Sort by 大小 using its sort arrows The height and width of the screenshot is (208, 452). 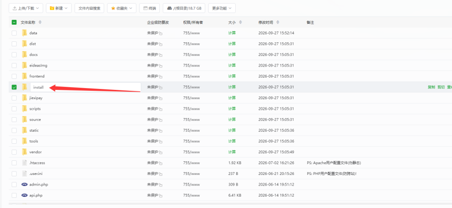tap(241, 22)
